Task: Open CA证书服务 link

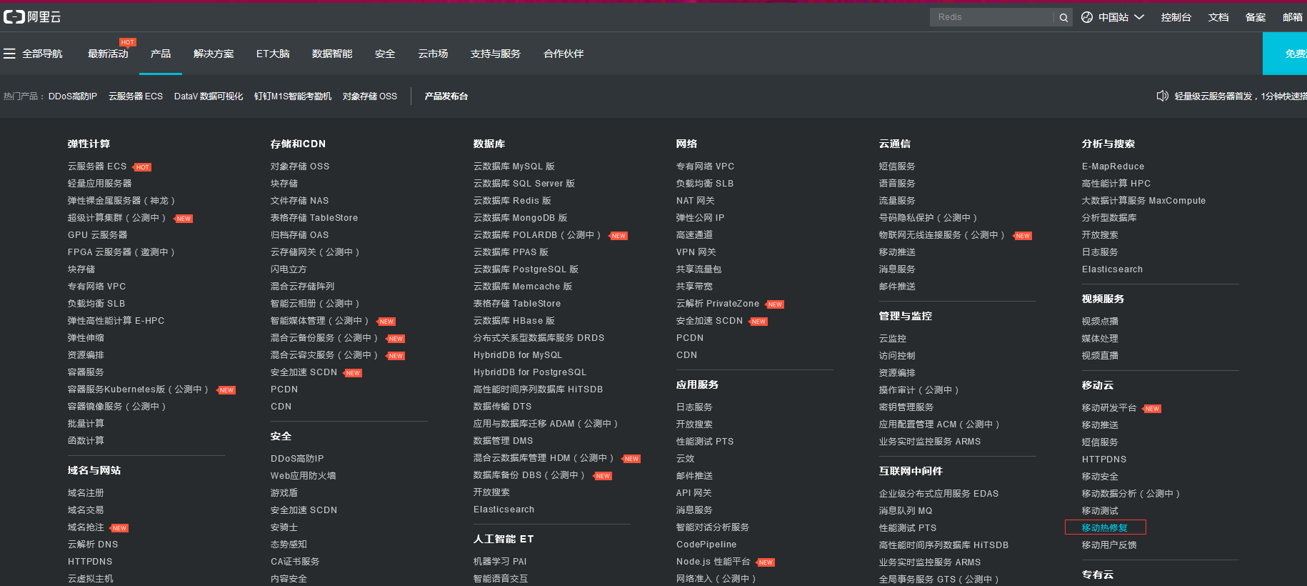Action: [295, 562]
